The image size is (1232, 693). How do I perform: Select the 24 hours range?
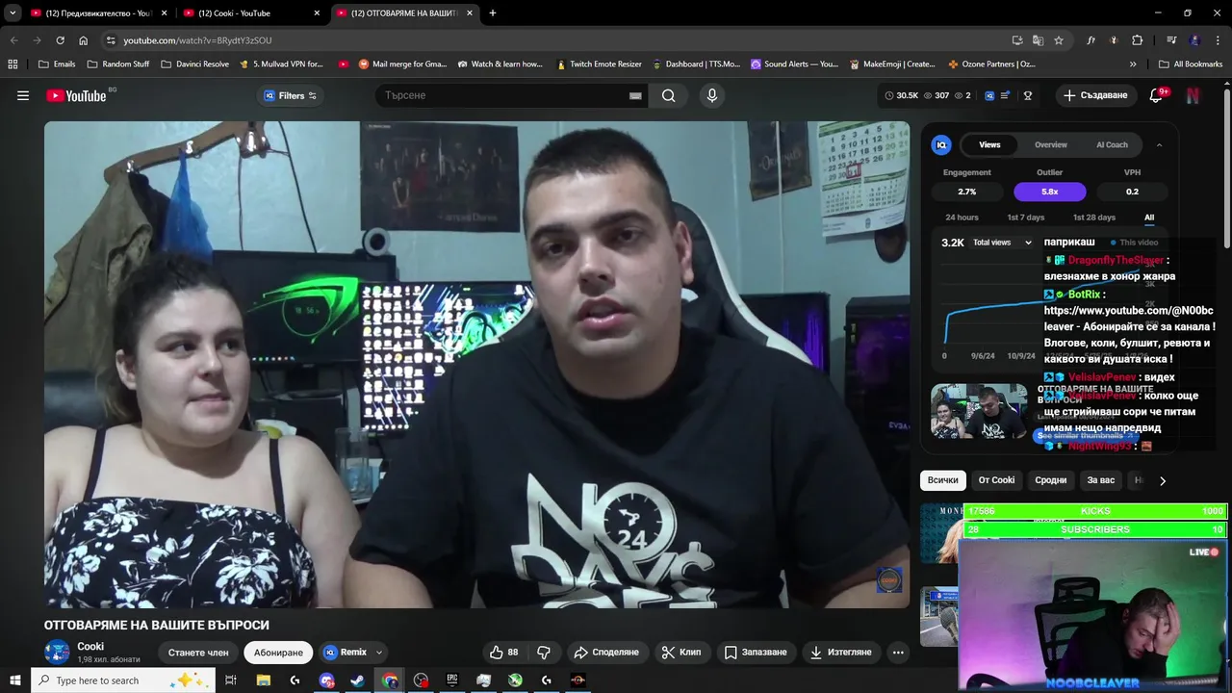(962, 218)
